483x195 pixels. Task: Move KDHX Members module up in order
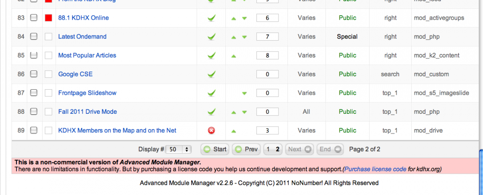[x=234, y=131]
